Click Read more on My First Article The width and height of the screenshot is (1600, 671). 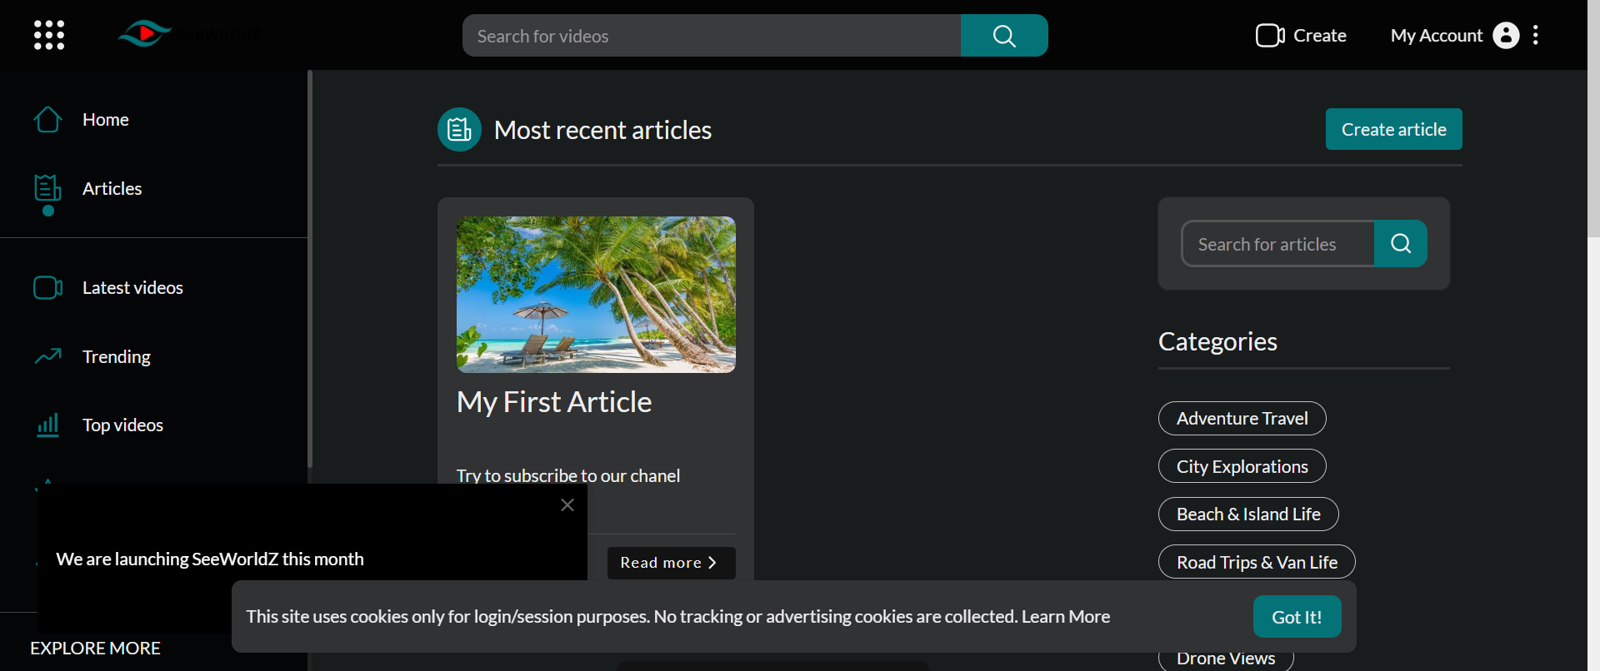[672, 563]
